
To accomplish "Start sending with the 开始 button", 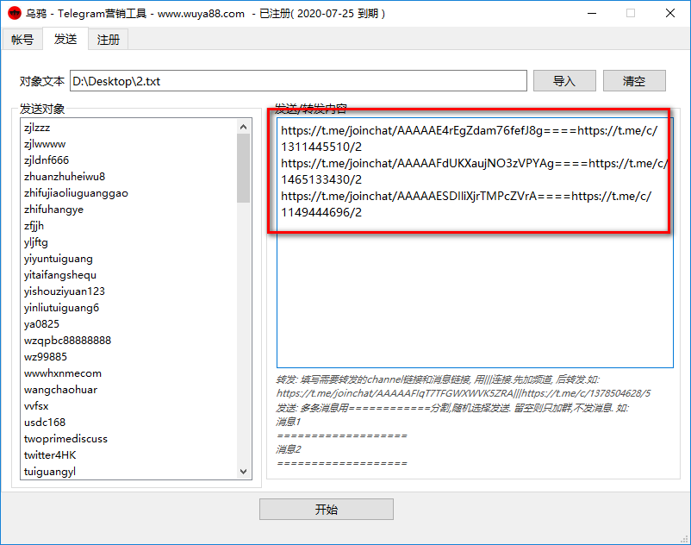I will [x=326, y=510].
